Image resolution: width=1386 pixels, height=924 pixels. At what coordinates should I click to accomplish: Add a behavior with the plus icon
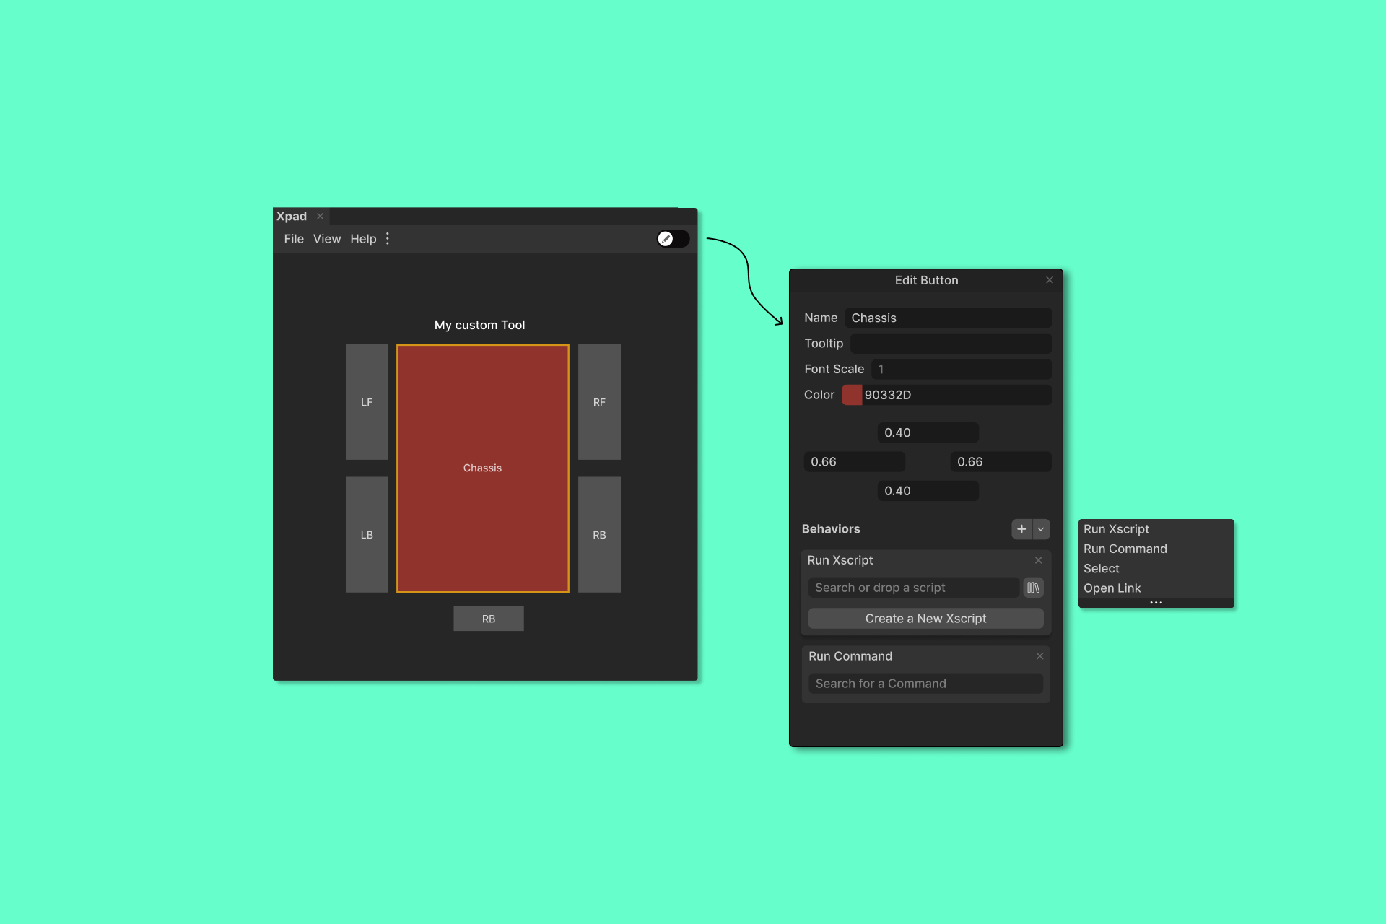[x=1021, y=529]
